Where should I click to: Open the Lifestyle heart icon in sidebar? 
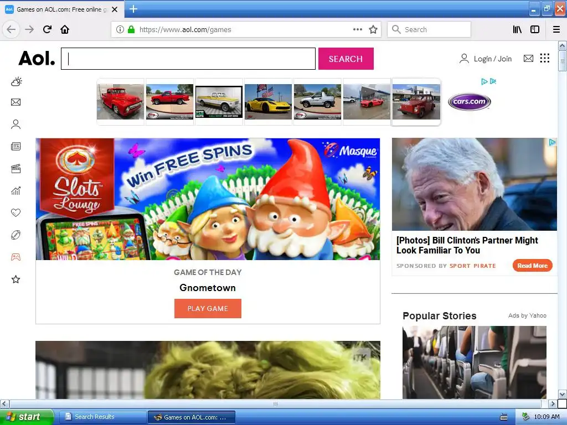(x=16, y=212)
